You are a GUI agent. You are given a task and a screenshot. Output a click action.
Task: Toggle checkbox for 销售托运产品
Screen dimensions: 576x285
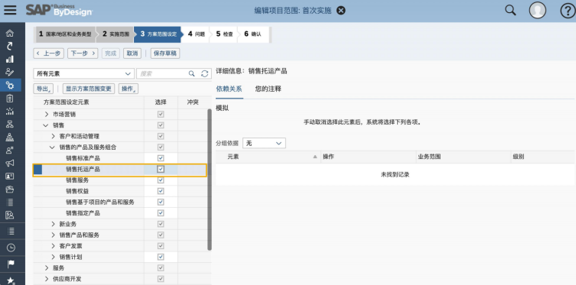pos(161,169)
